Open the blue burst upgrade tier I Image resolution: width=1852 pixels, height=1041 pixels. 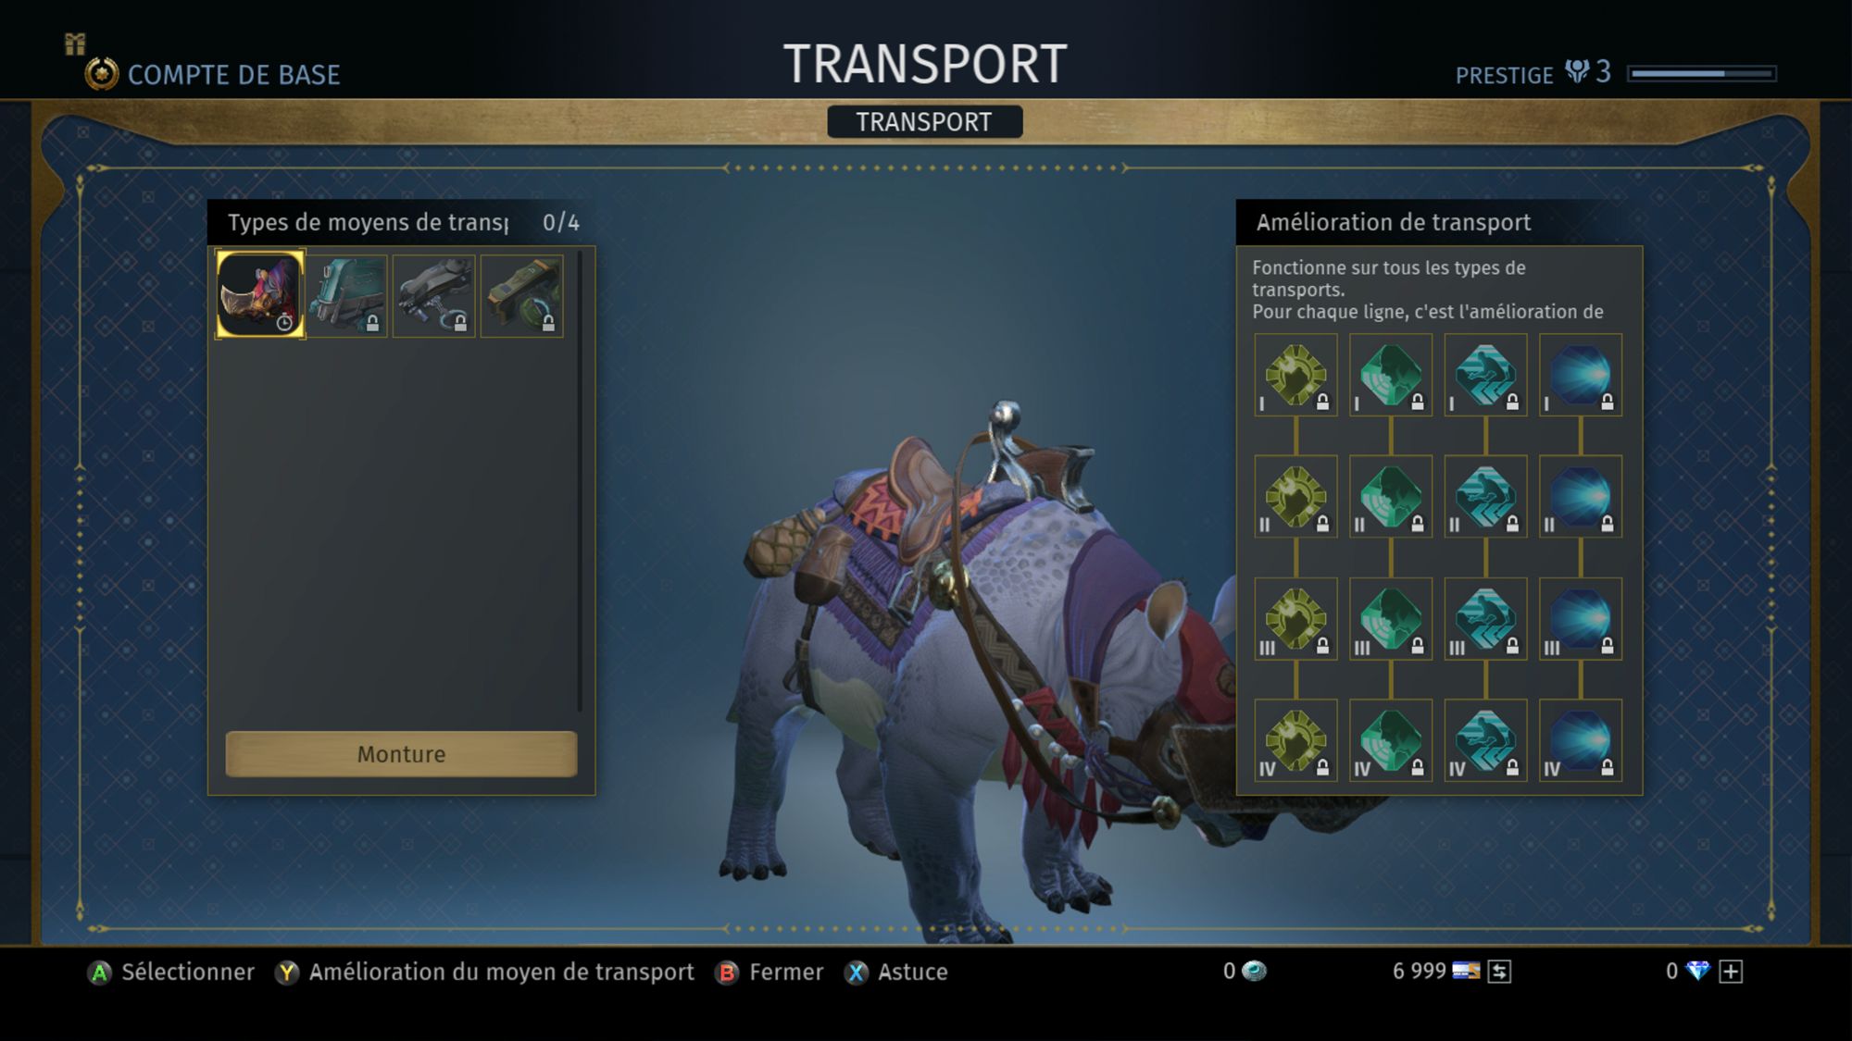pyautogui.click(x=1581, y=375)
